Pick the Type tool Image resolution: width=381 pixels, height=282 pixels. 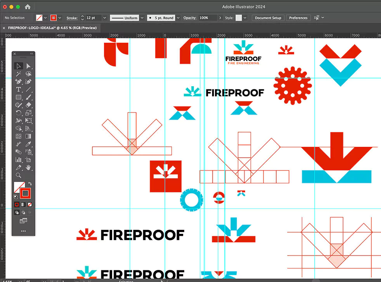[x=18, y=89]
